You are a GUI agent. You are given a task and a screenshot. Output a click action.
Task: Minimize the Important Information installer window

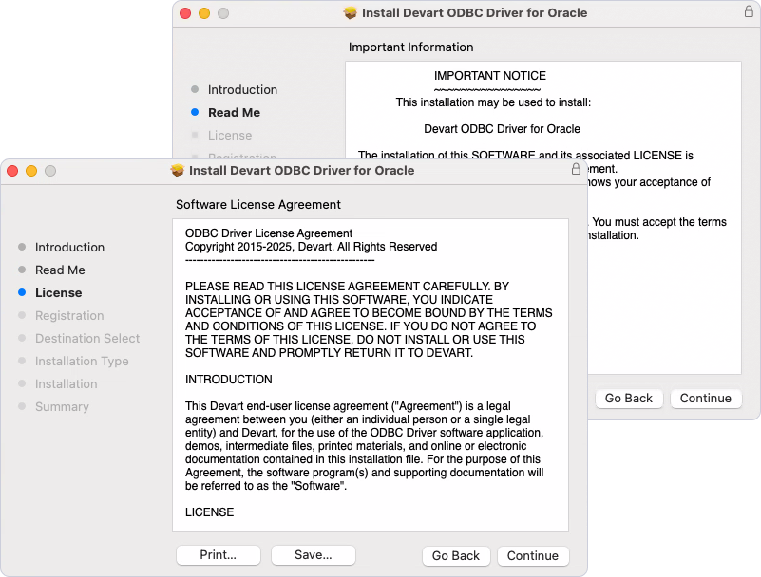tap(204, 13)
